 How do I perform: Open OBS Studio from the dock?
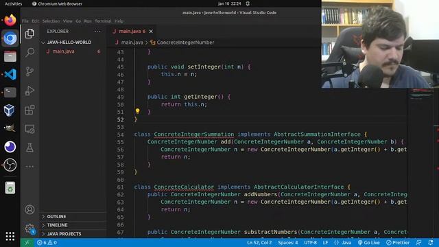10,165
